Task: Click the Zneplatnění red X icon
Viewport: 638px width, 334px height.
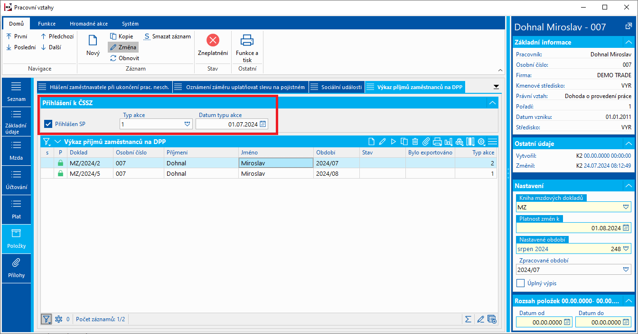Action: pos(213,41)
